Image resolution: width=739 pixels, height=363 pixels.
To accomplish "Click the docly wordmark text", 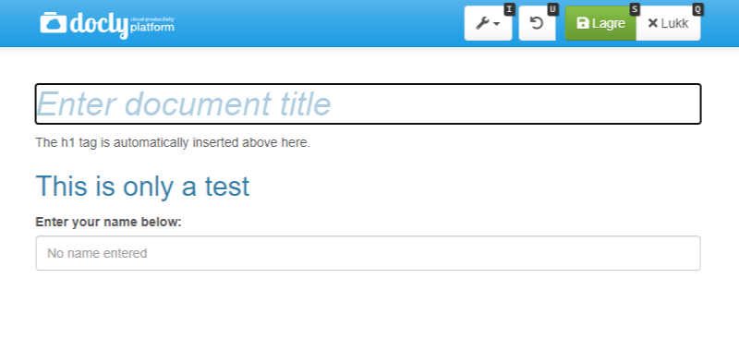I will coord(99,25).
